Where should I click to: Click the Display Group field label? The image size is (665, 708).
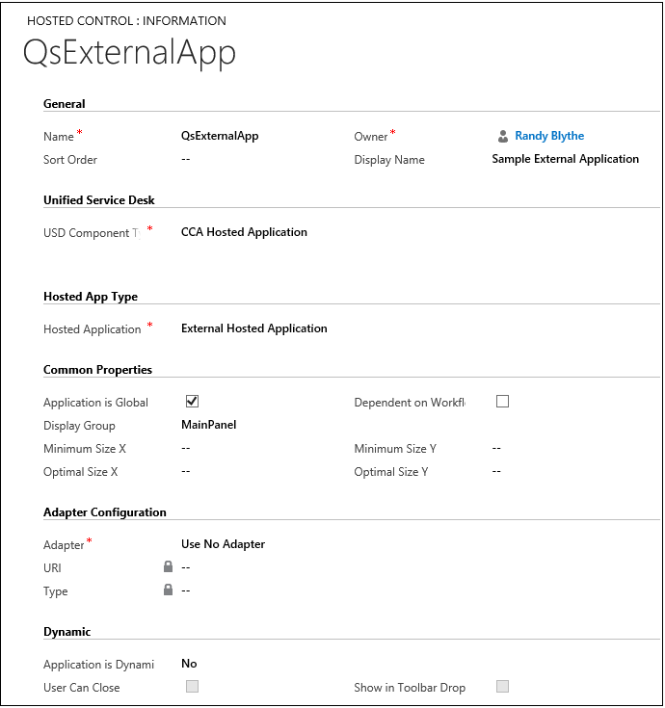tap(79, 426)
